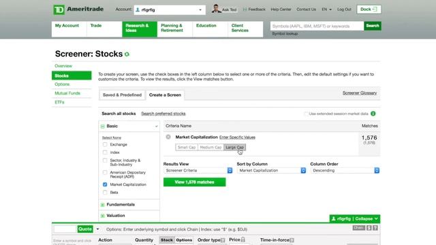The height and width of the screenshot is (245, 436).
Task: Open the Mutual Funds sidebar link
Action: [x=67, y=93]
